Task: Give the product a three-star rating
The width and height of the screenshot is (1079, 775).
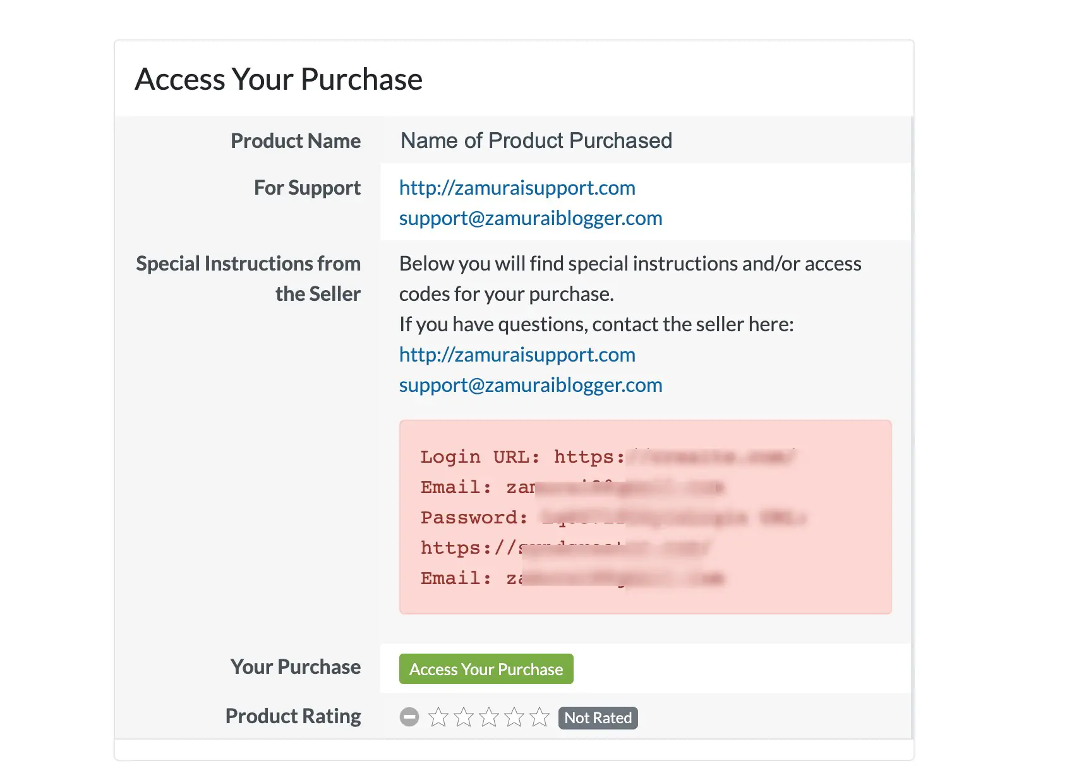Action: (x=489, y=717)
